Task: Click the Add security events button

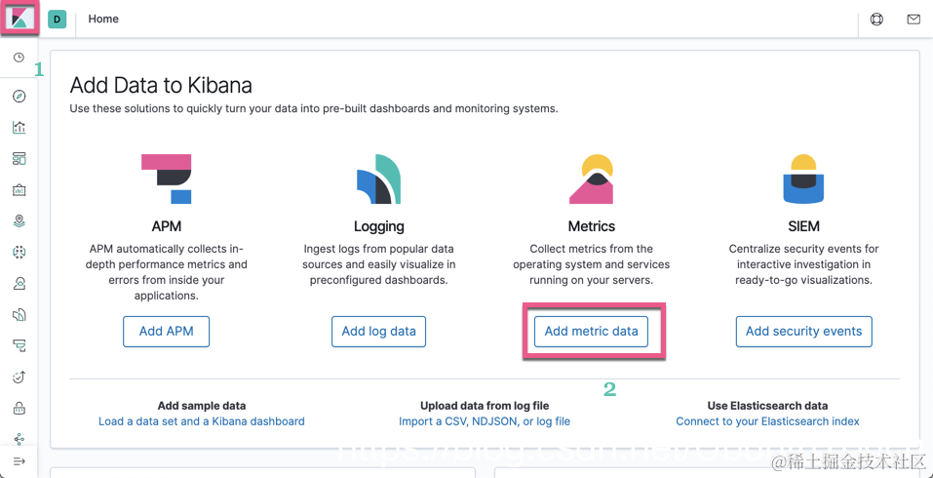Action: tap(803, 332)
